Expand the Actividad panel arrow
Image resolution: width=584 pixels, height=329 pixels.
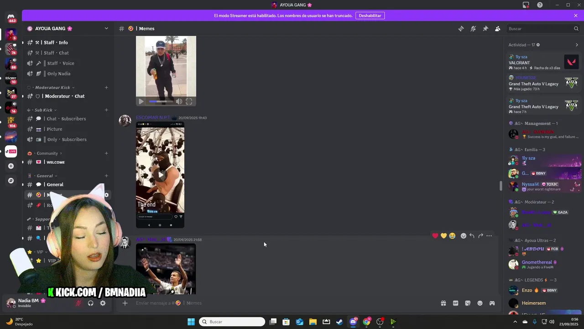coord(577,45)
